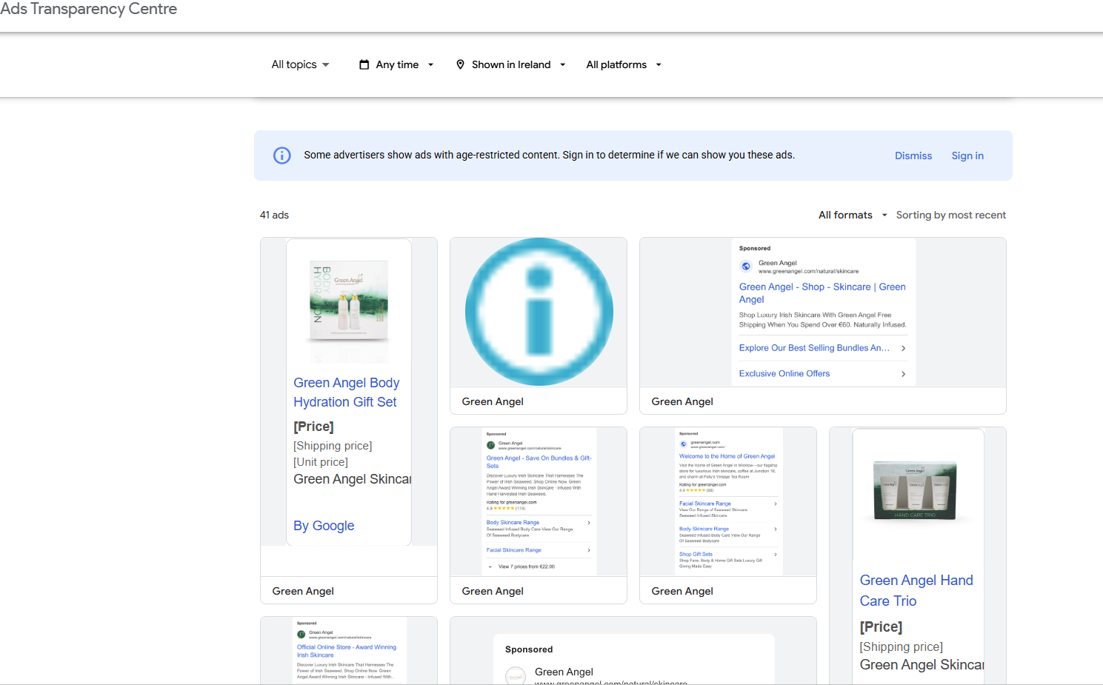Open the Green Angel Save On Bundles ad card

coord(539,515)
